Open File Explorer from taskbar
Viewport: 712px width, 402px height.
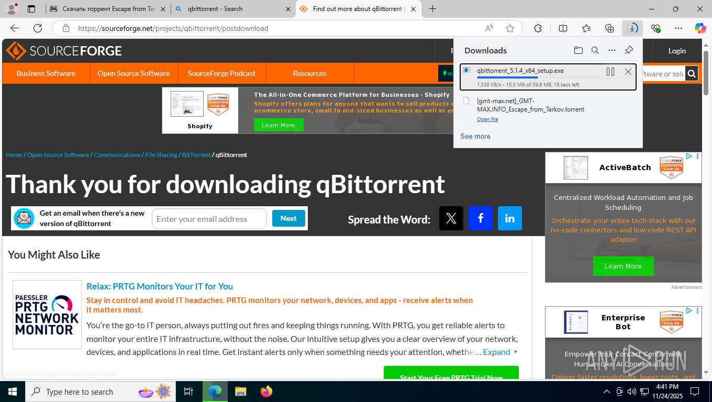240,392
